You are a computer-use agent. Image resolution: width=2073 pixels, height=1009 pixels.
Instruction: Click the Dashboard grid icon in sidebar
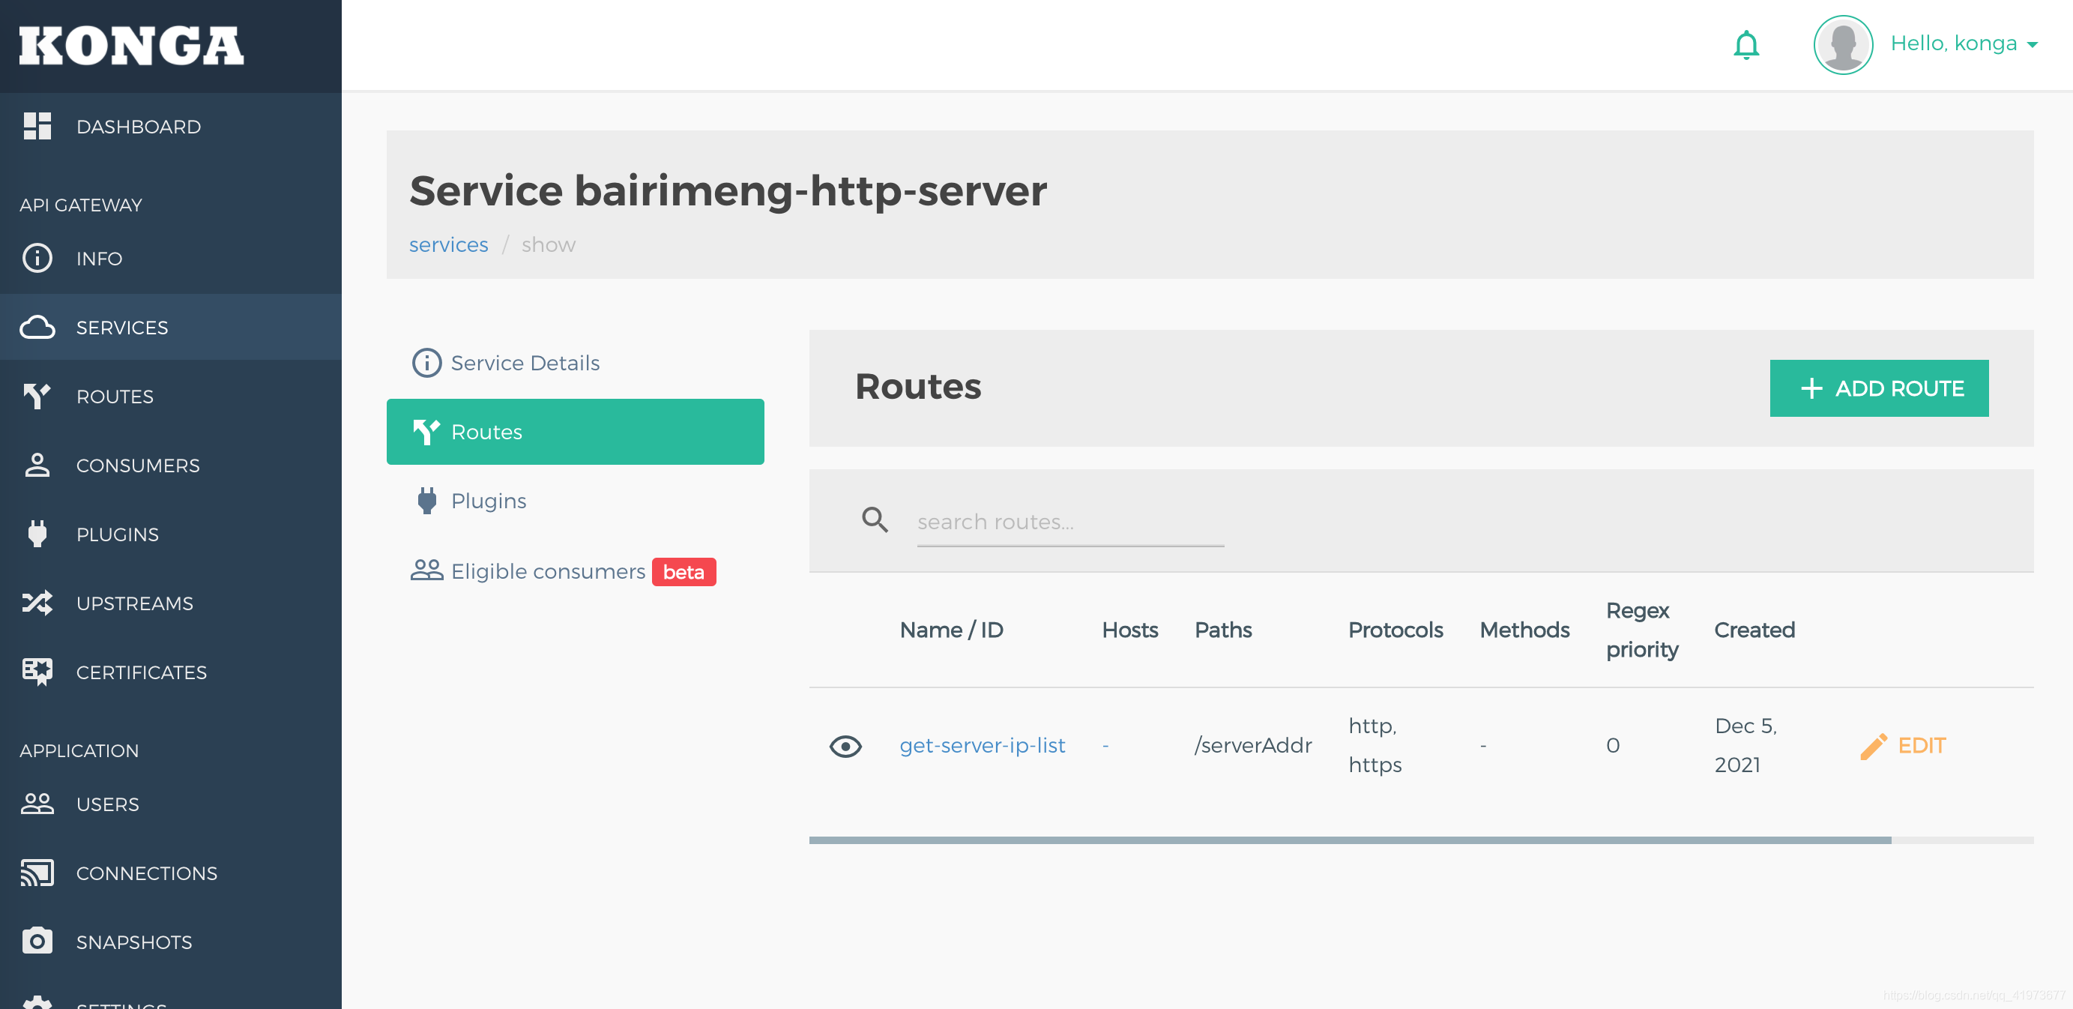(37, 127)
